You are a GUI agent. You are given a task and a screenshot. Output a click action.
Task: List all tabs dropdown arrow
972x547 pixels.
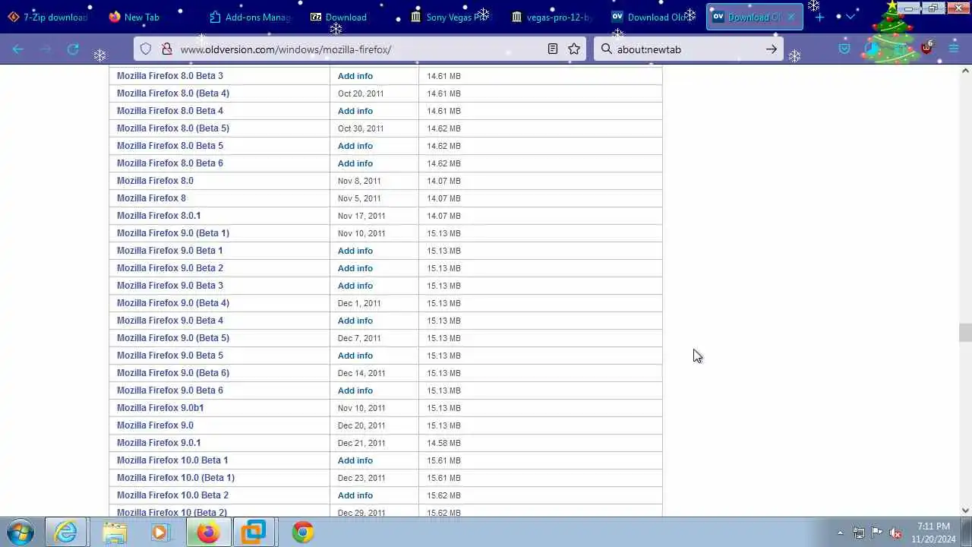pyautogui.click(x=850, y=17)
